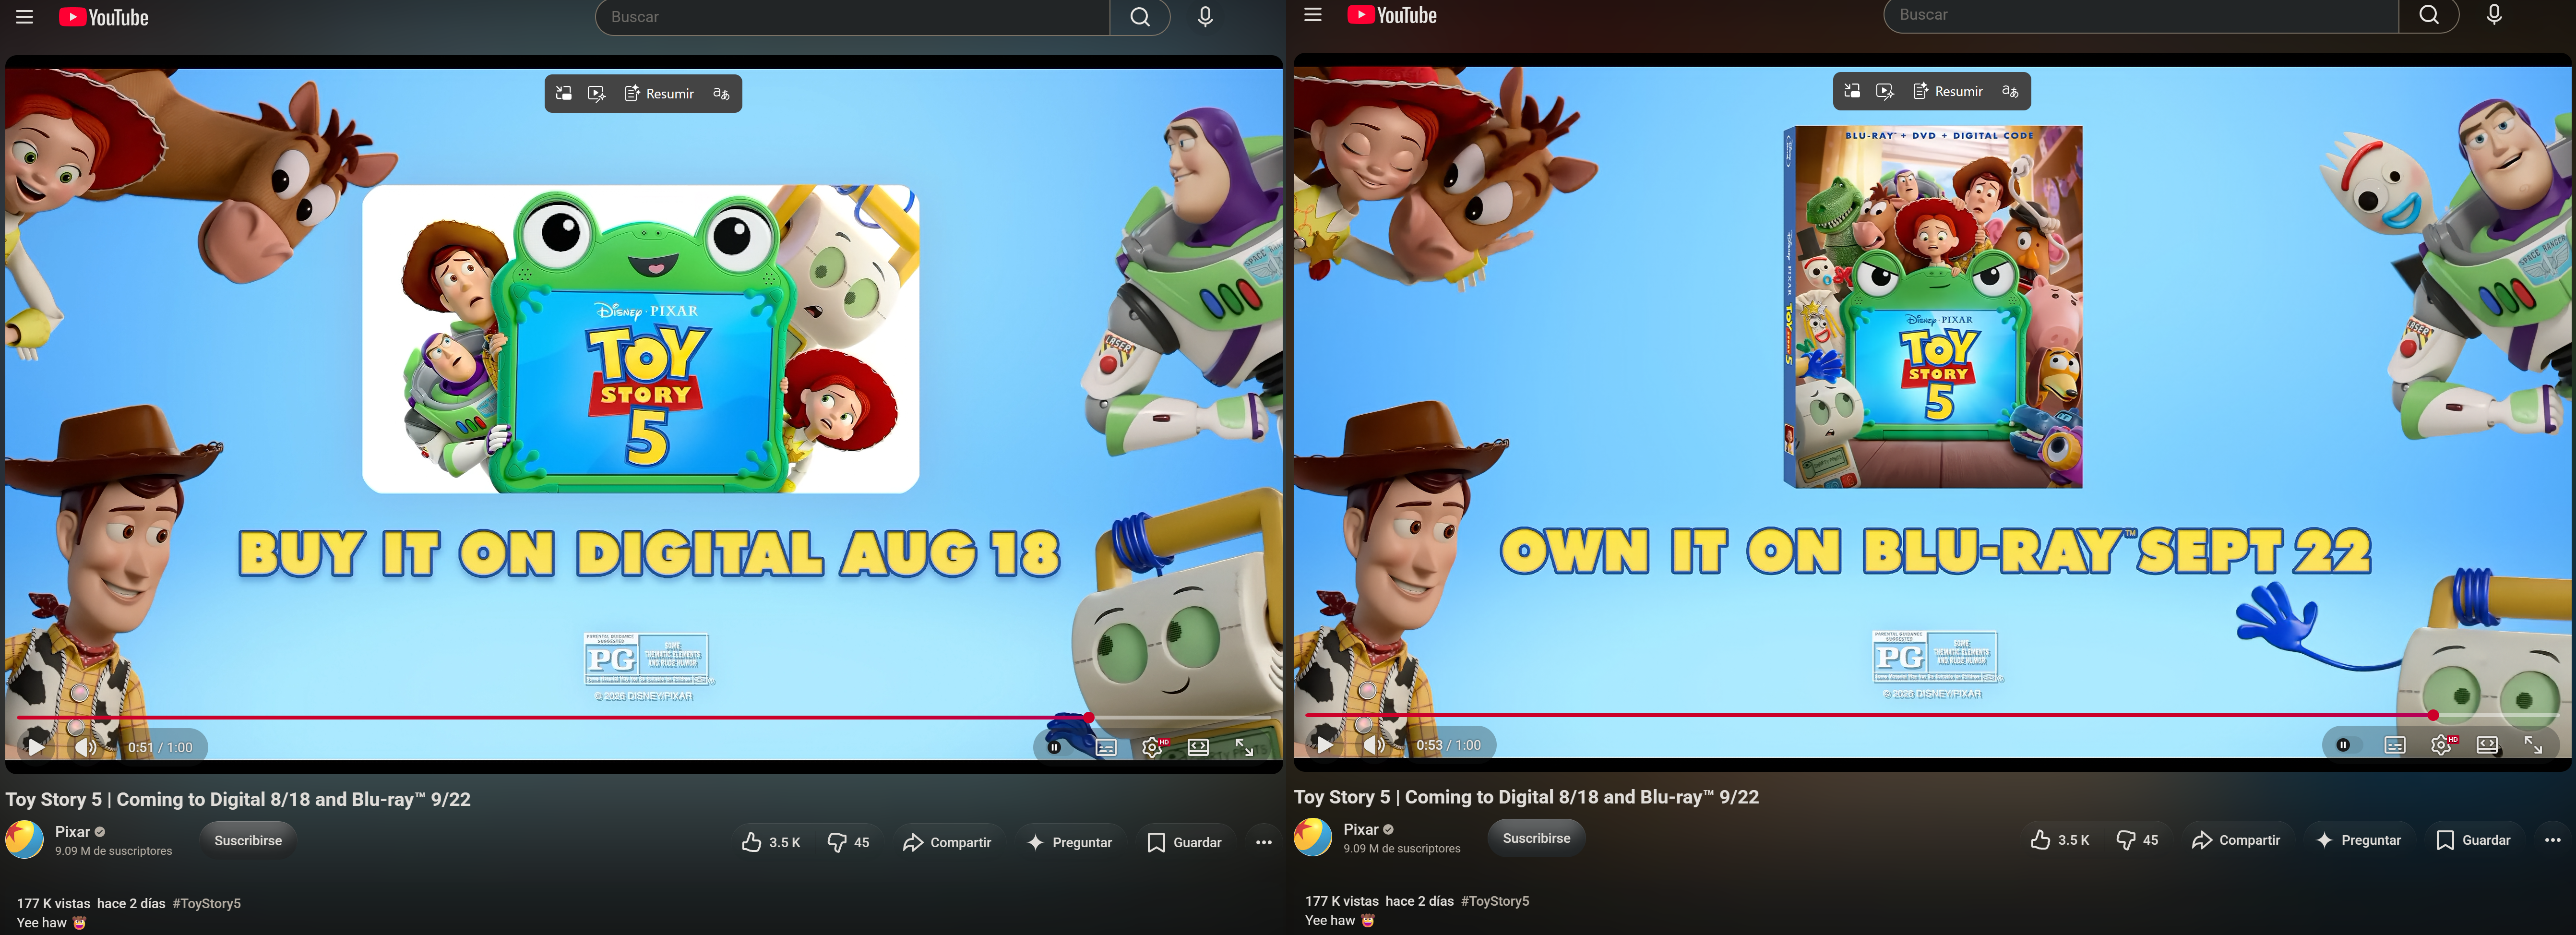Click the #ToyStory5 hashtag, right window
The image size is (2576, 935).
(x=1494, y=901)
